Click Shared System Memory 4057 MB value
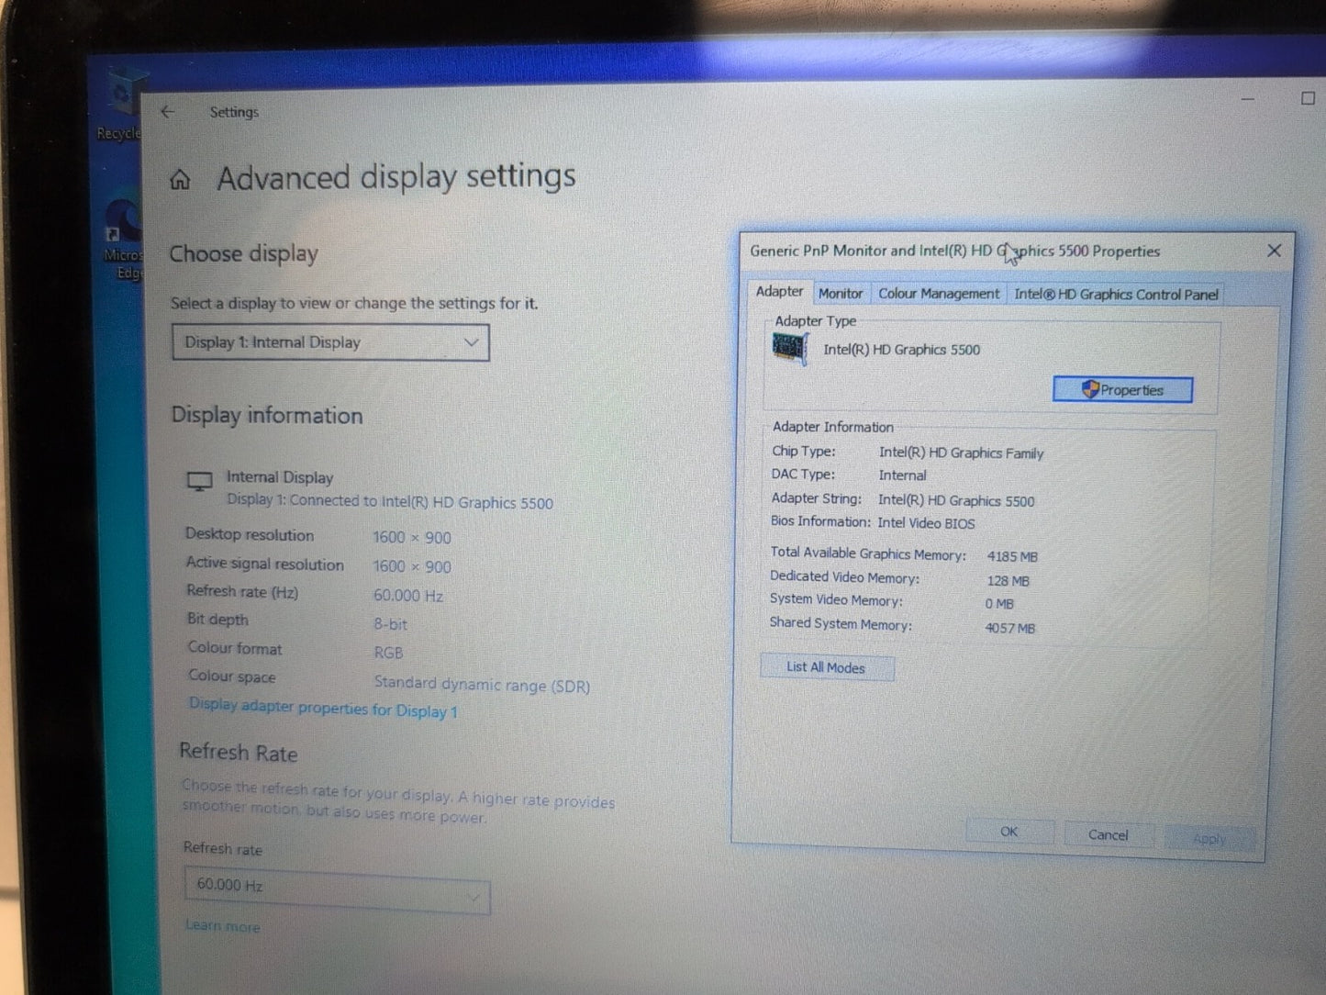 (x=1009, y=629)
